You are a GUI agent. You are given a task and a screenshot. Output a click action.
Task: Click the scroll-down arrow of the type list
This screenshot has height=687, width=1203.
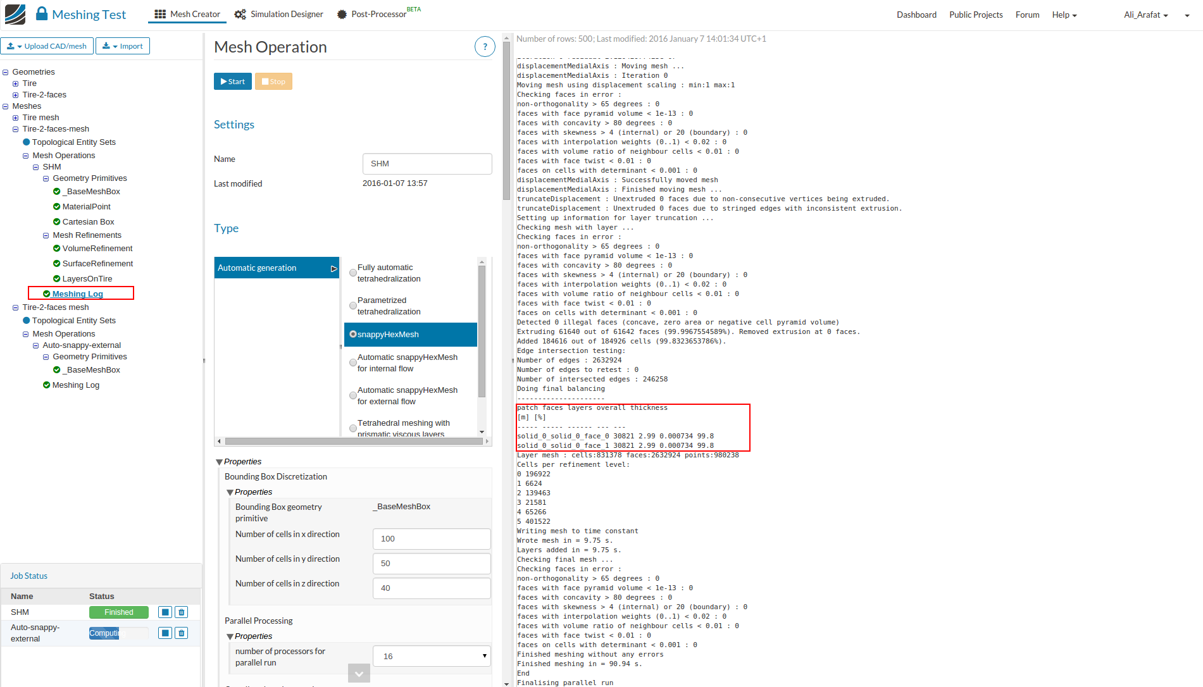coord(482,432)
